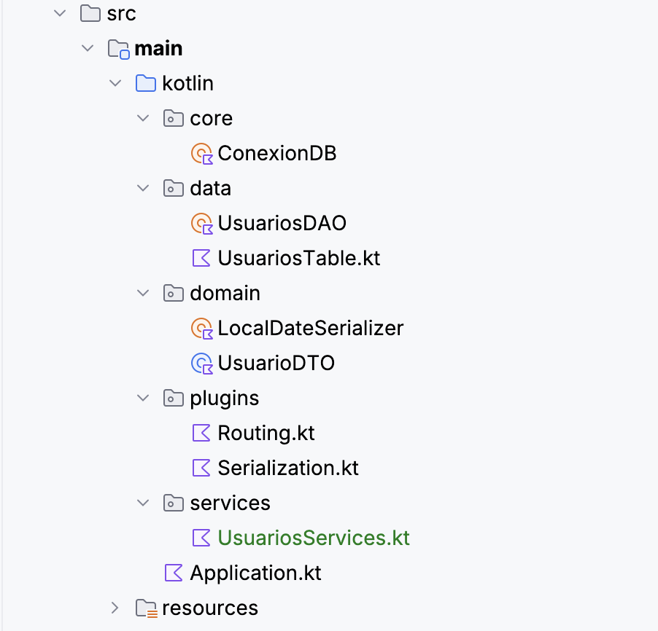Open the Routing.kt file
The width and height of the screenshot is (658, 631).
[266, 434]
